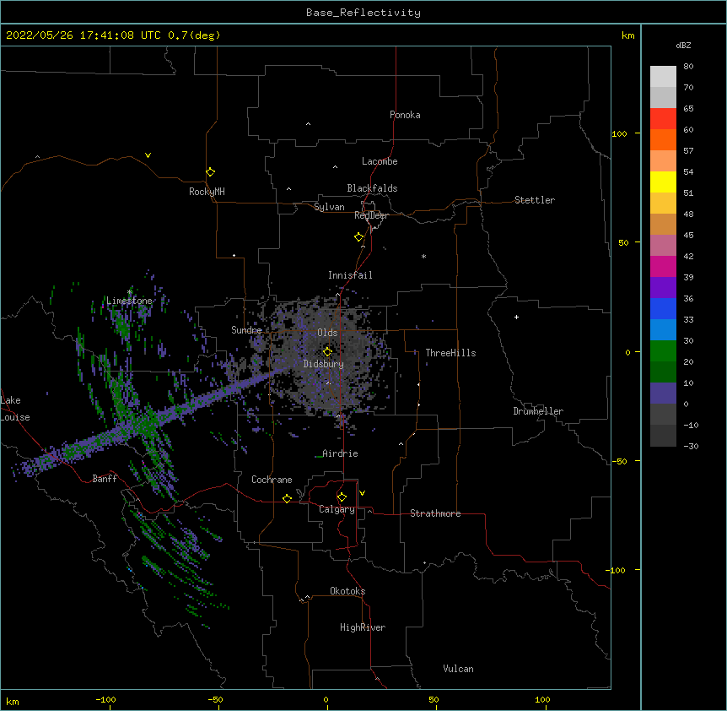This screenshot has height=711, width=727.
Task: Click the Sundre town label
Action: click(246, 330)
